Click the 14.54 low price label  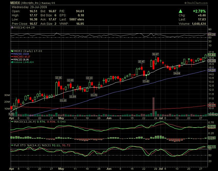click(x=177, y=73)
